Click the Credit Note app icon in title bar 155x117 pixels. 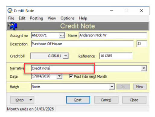click(10, 10)
